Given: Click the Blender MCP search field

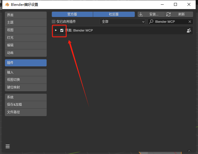Looking at the screenshot, I should tap(170, 22).
